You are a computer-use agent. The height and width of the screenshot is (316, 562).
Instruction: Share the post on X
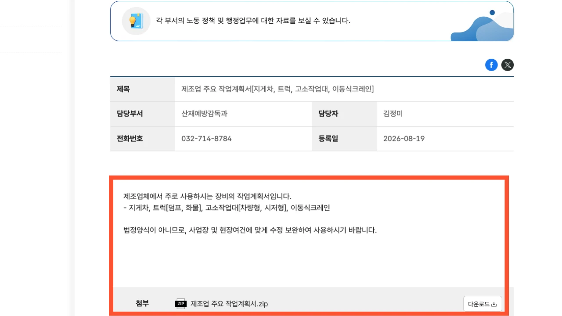pyautogui.click(x=508, y=65)
